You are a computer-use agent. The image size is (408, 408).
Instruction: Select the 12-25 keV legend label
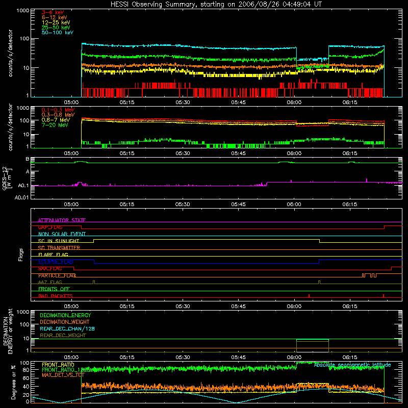(56, 22)
